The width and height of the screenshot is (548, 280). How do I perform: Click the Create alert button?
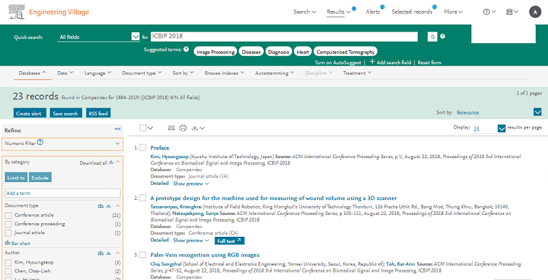click(x=29, y=113)
